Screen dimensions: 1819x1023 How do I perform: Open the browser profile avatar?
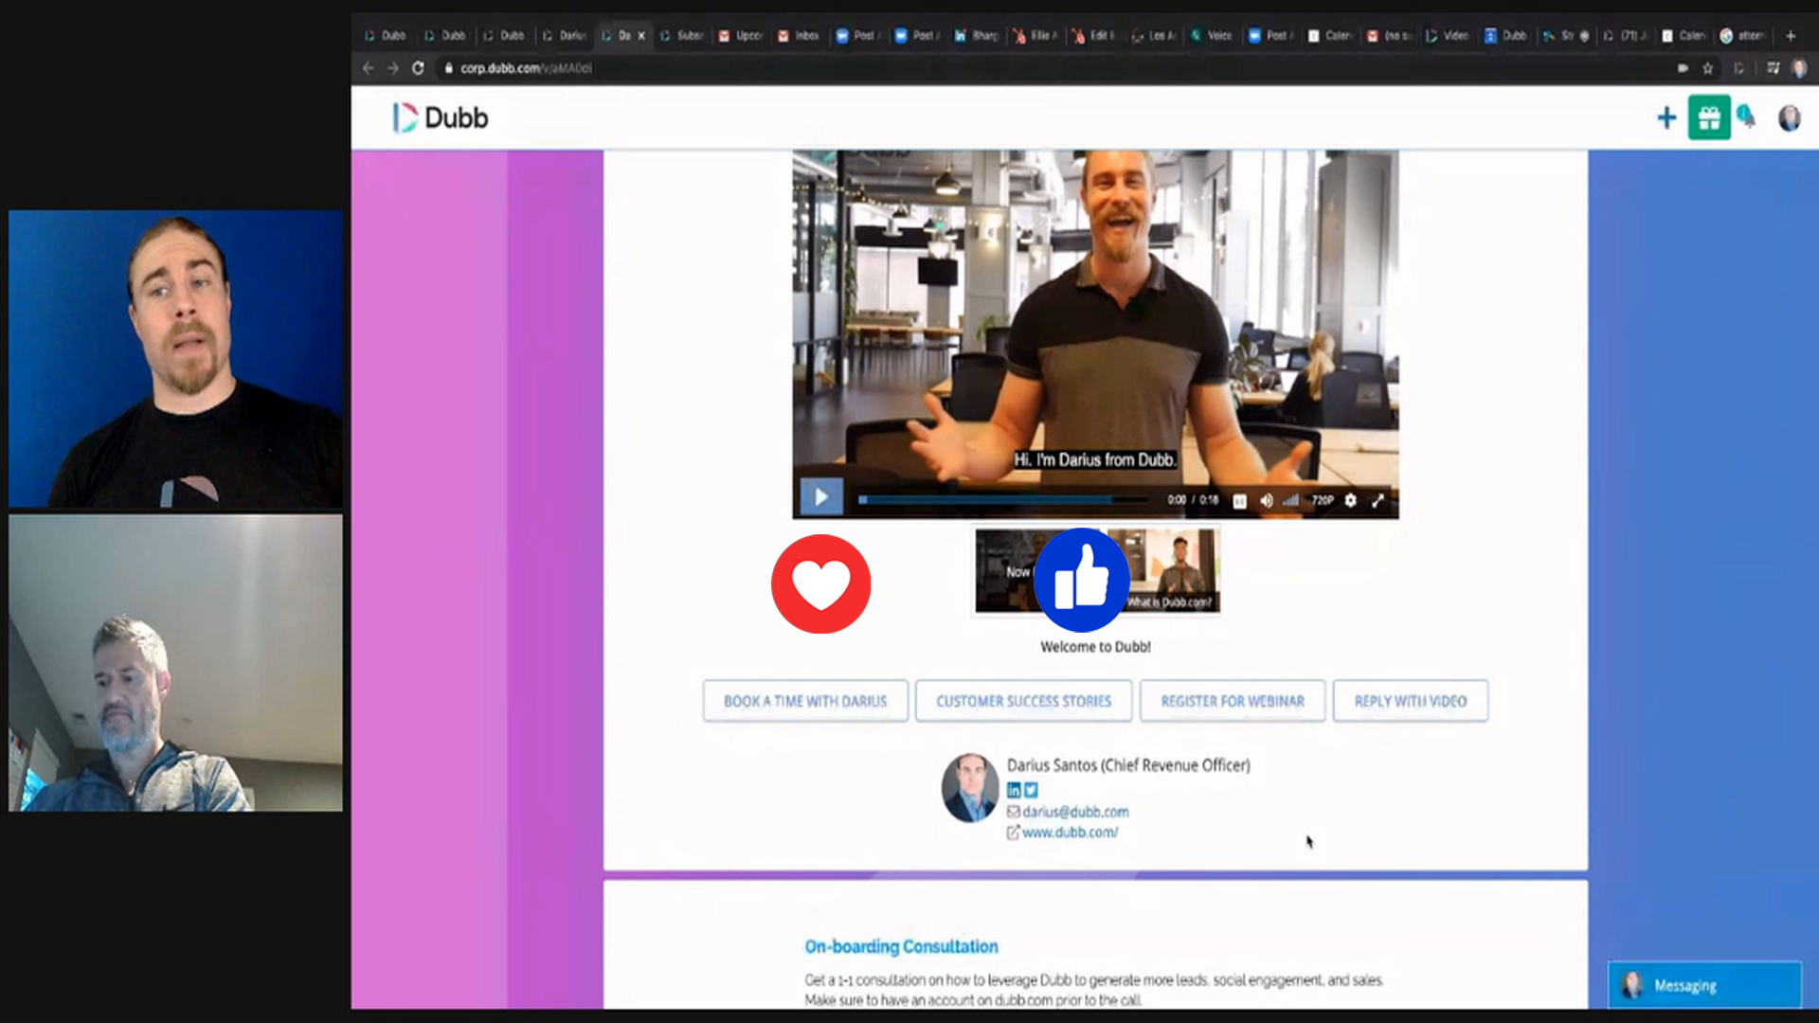pyautogui.click(x=1799, y=68)
